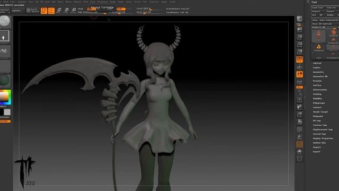Viewport: 339px width, 191px height.
Task: Open the current brush thumbnail
Action: point(5,21)
